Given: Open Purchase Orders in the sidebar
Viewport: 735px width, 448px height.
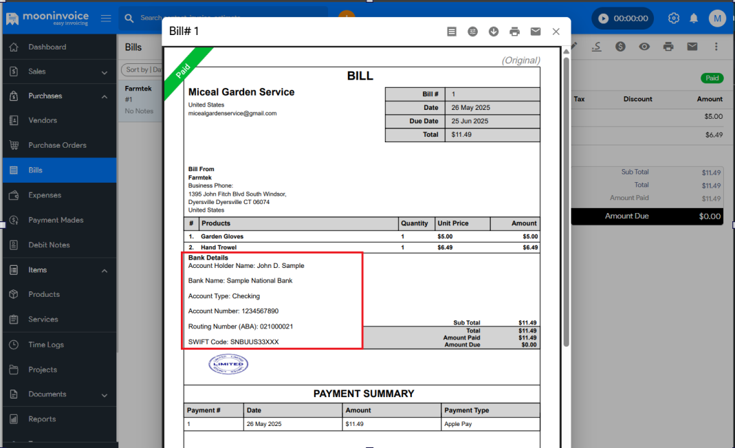Looking at the screenshot, I should tap(59, 145).
